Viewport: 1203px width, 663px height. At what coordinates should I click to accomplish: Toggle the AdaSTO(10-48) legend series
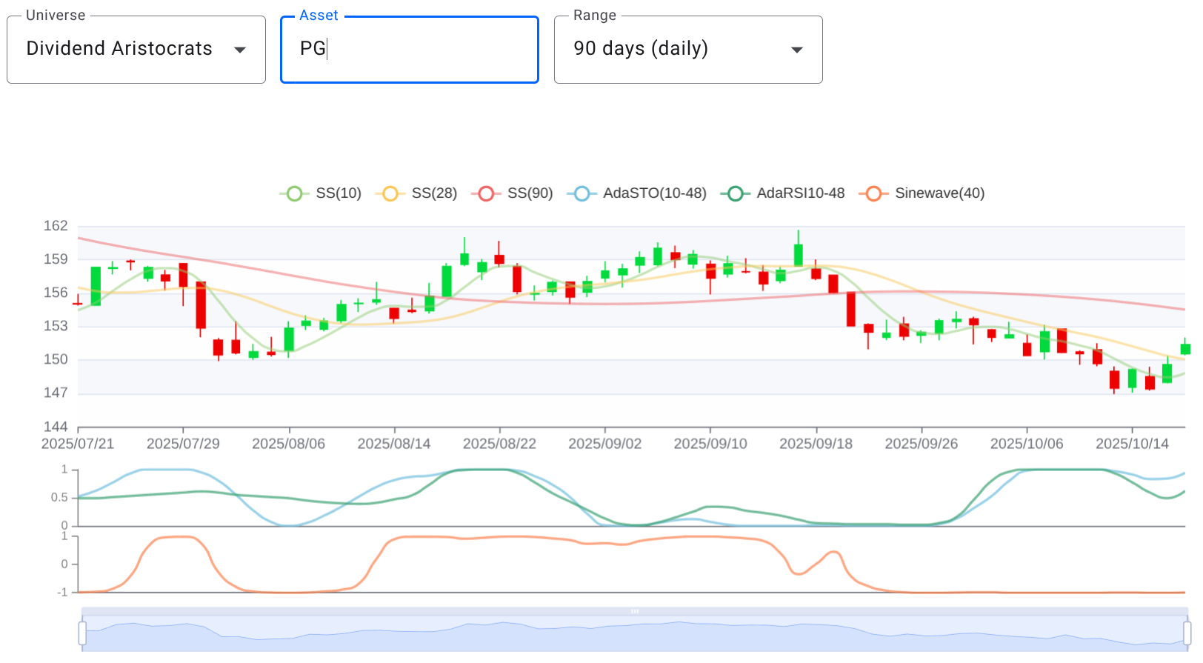point(637,193)
